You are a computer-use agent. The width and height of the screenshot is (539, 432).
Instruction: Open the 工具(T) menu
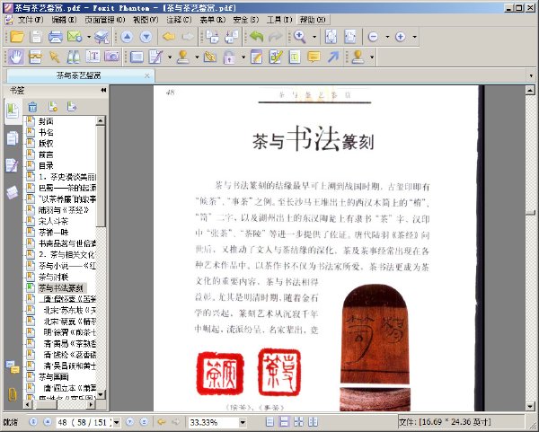tap(279, 20)
